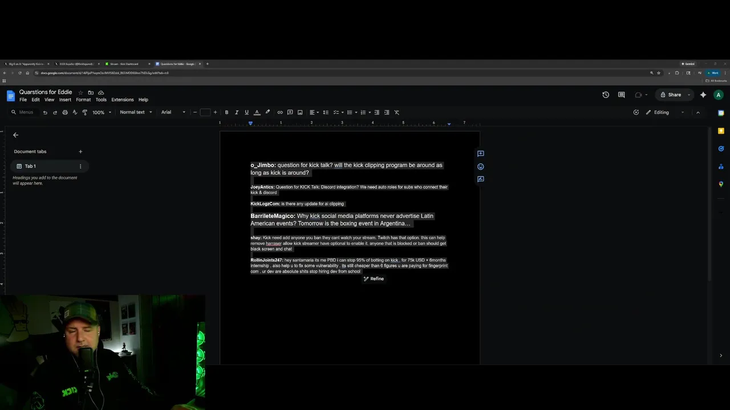Open Google Calendar in the side panel

pos(721,113)
